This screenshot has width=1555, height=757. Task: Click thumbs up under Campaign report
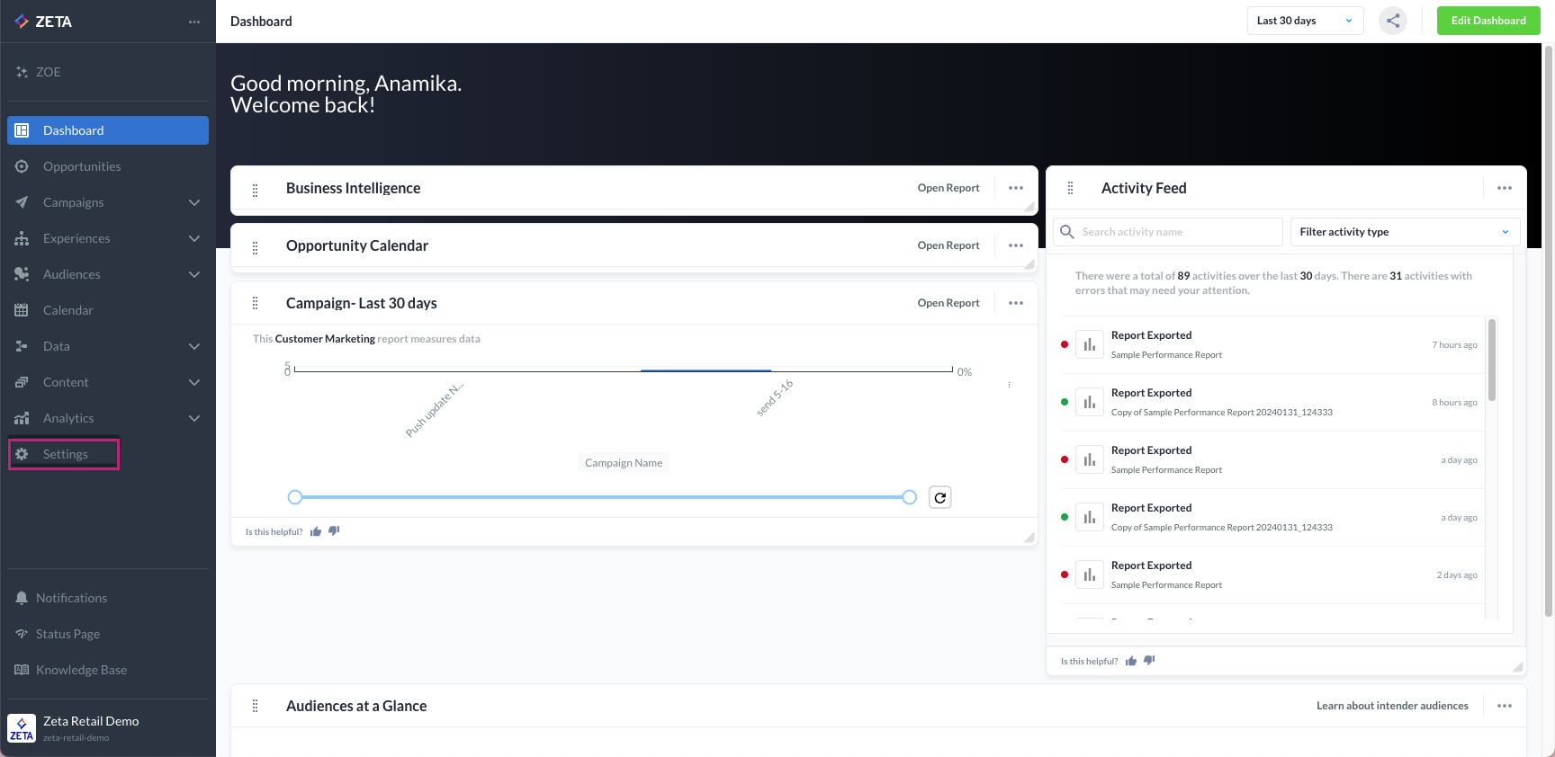[316, 531]
